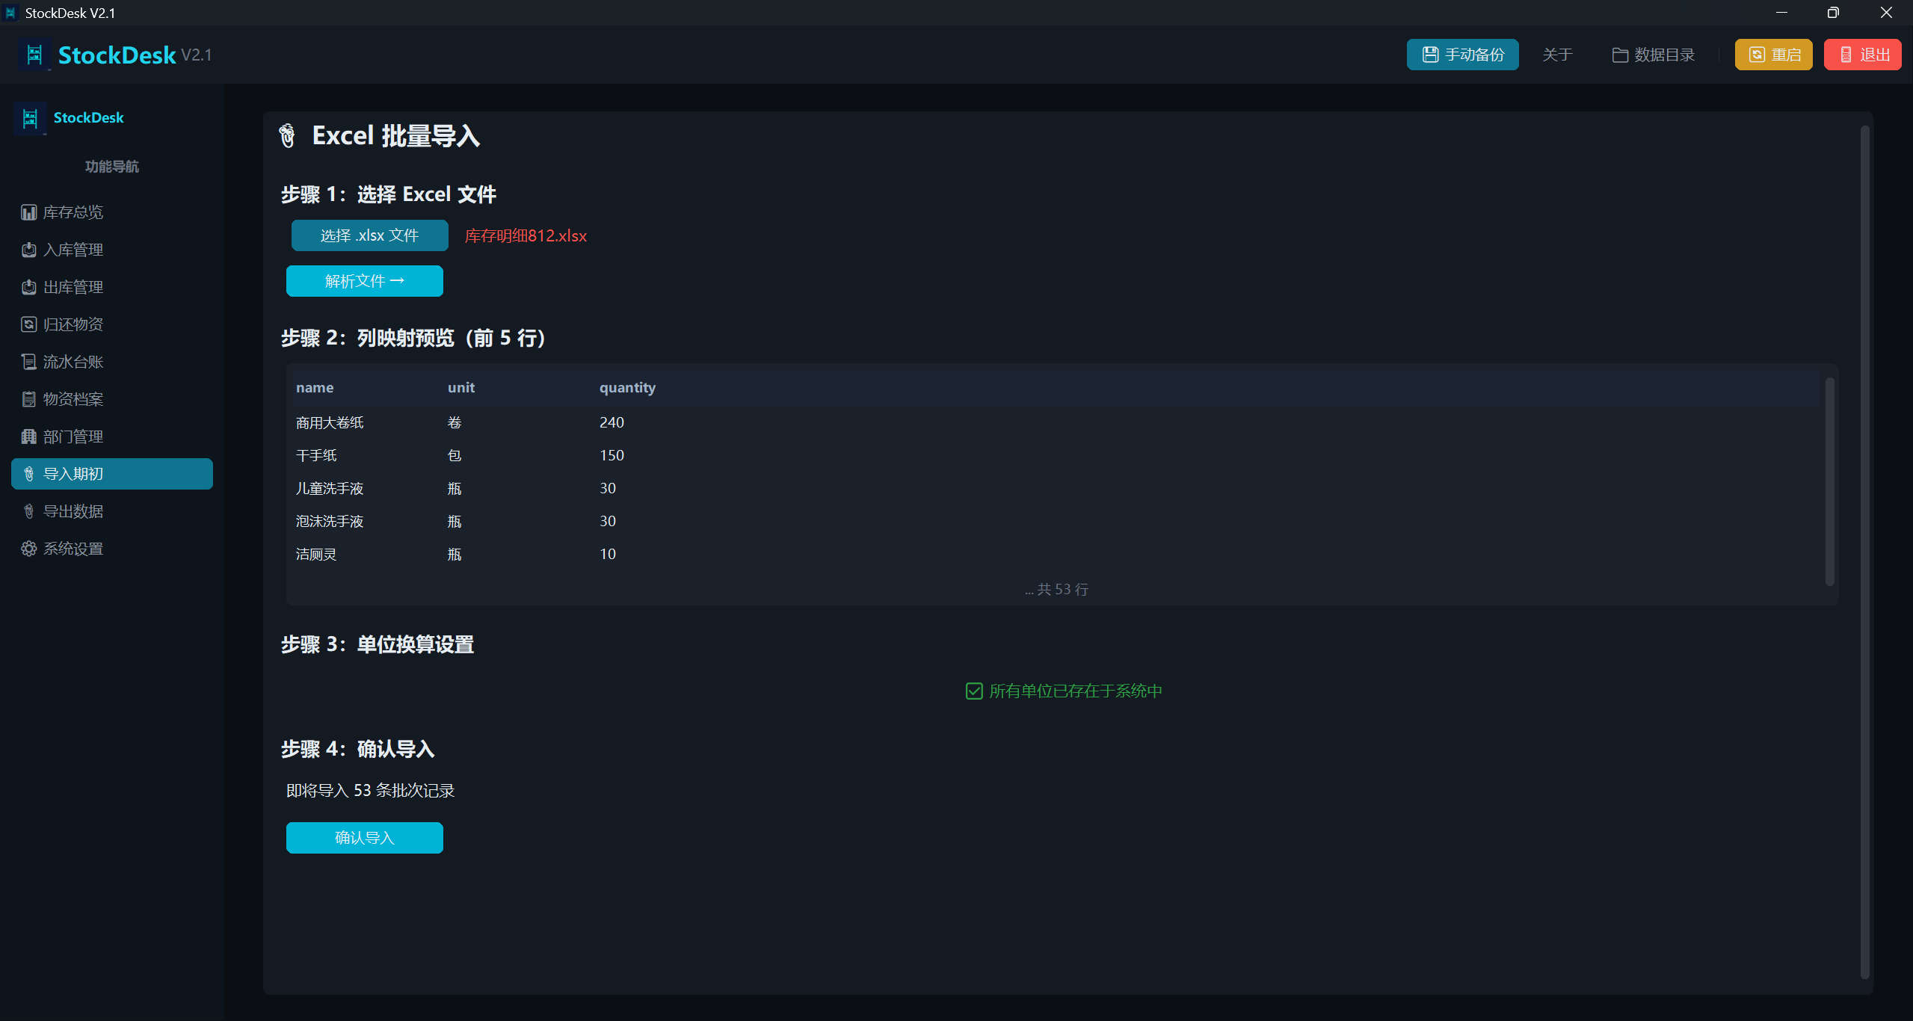The width and height of the screenshot is (1913, 1021).
Task: Click the 归还物资 return icon
Action: (x=28, y=324)
